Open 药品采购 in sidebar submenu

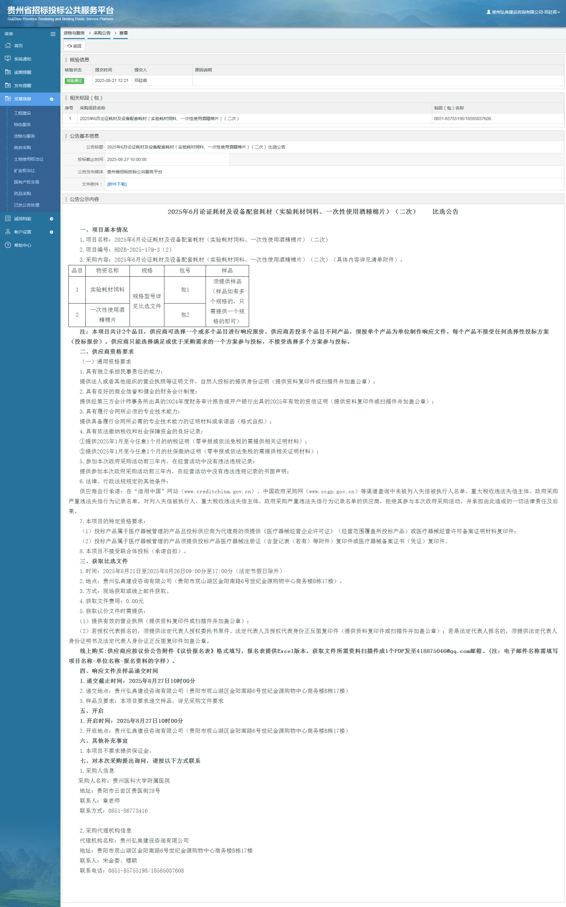[22, 194]
